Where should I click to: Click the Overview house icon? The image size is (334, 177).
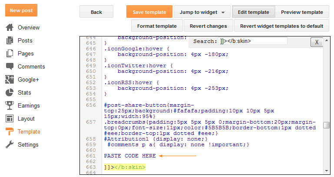pyautogui.click(x=10, y=28)
